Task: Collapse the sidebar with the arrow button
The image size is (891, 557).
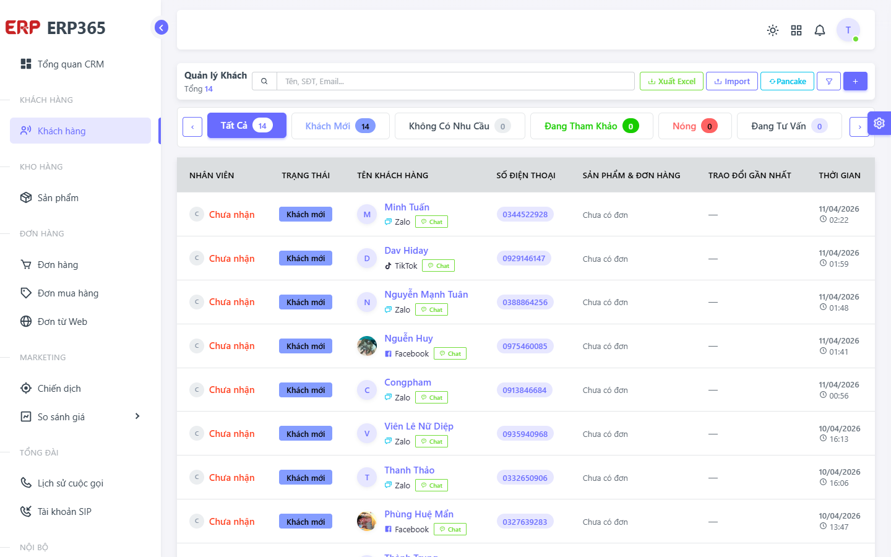Action: click(x=161, y=27)
